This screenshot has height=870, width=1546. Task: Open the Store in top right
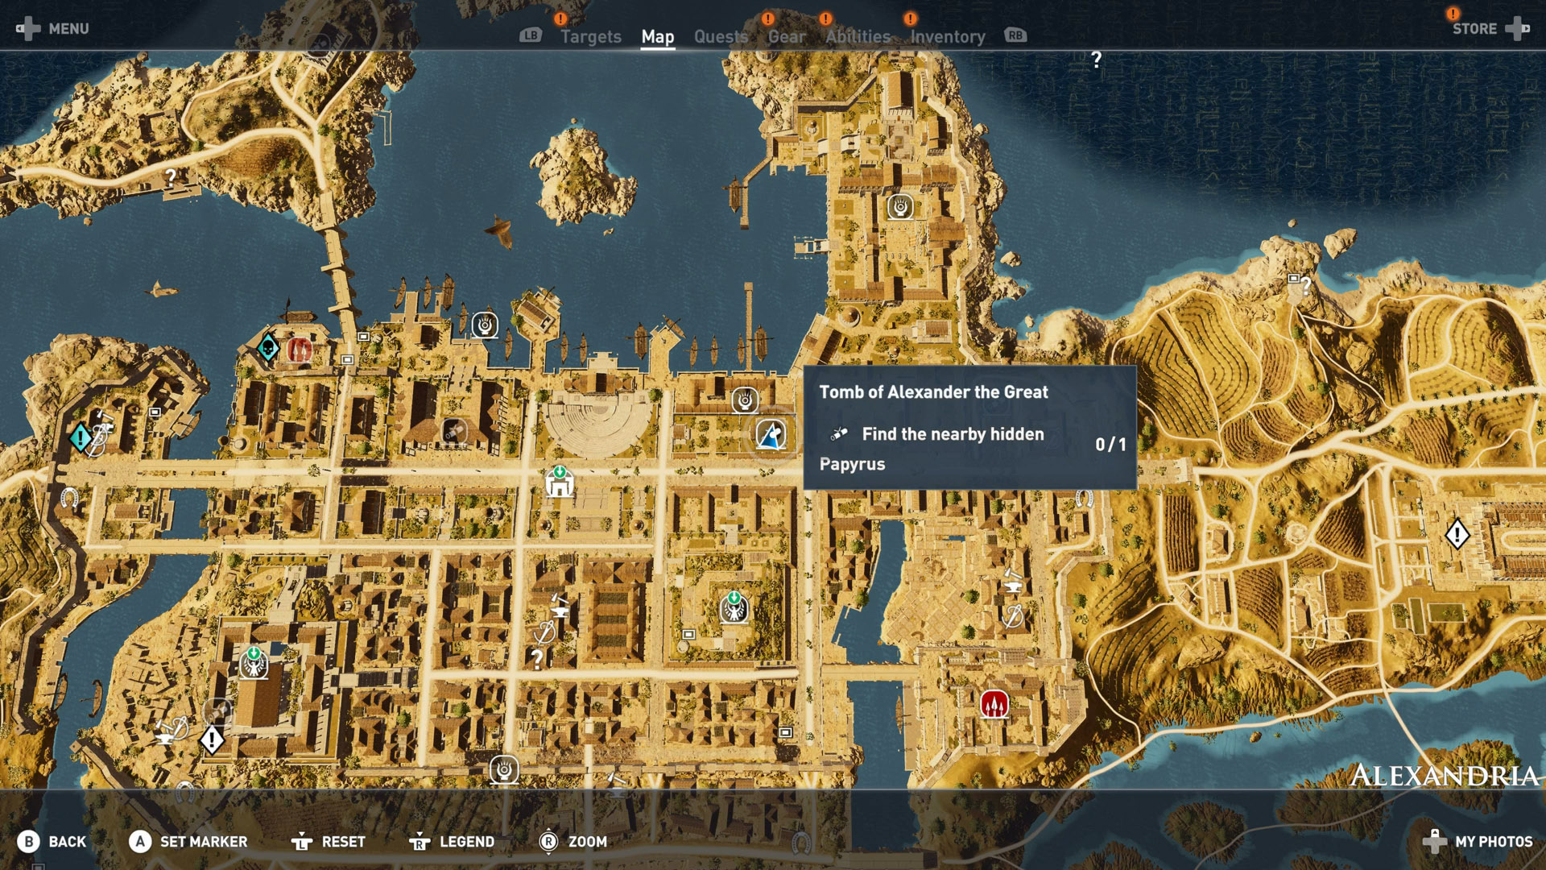(x=1474, y=29)
